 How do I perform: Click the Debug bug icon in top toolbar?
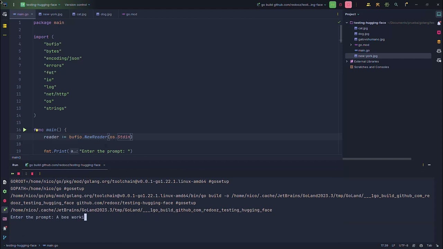341,4
